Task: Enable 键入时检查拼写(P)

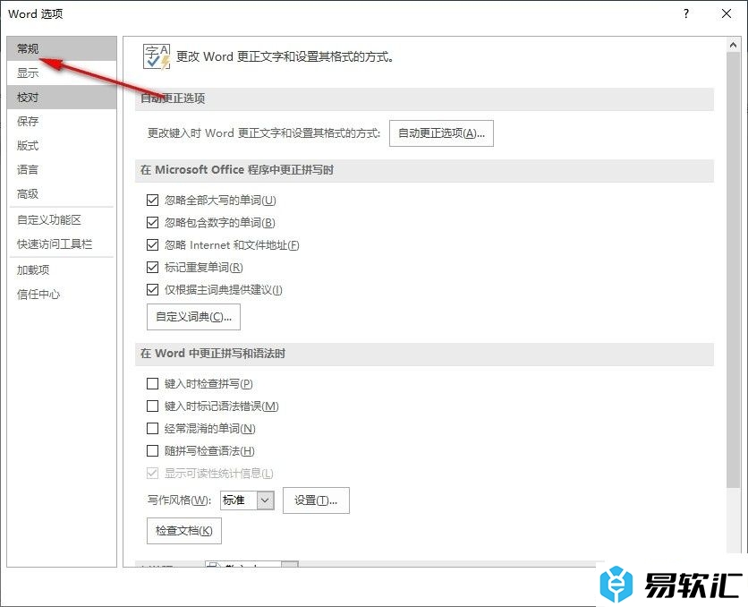Action: click(153, 384)
